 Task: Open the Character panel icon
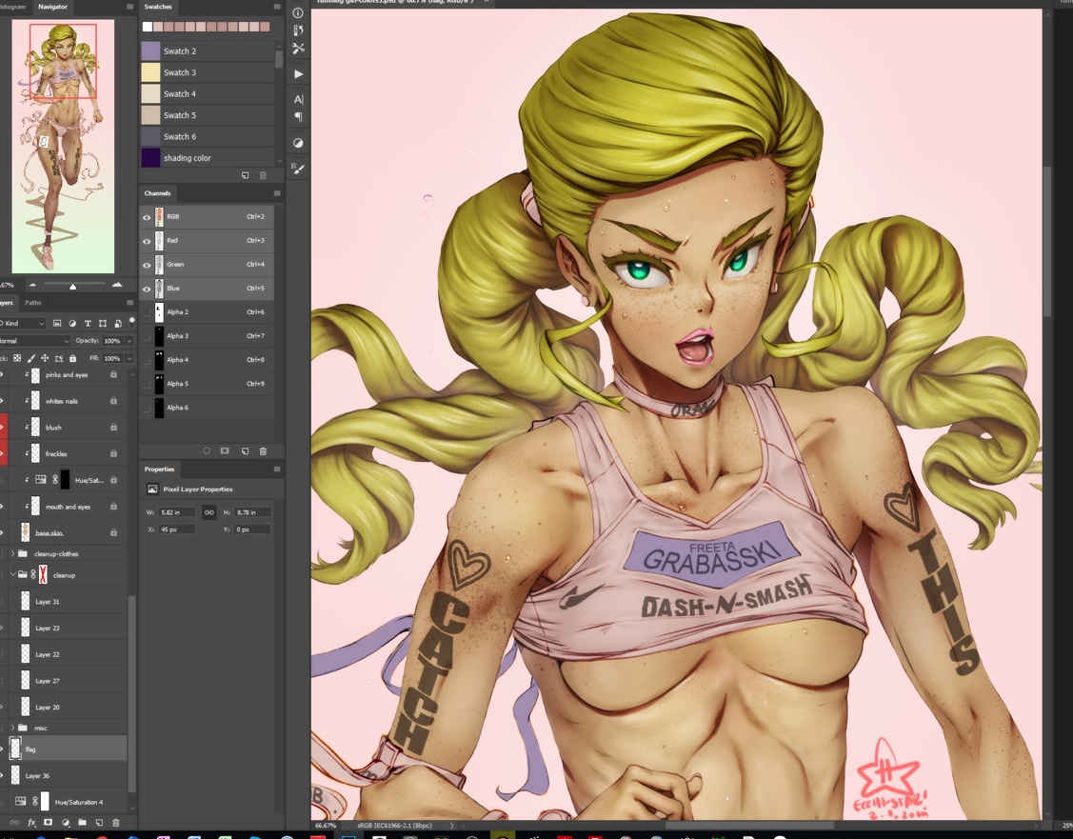[298, 99]
